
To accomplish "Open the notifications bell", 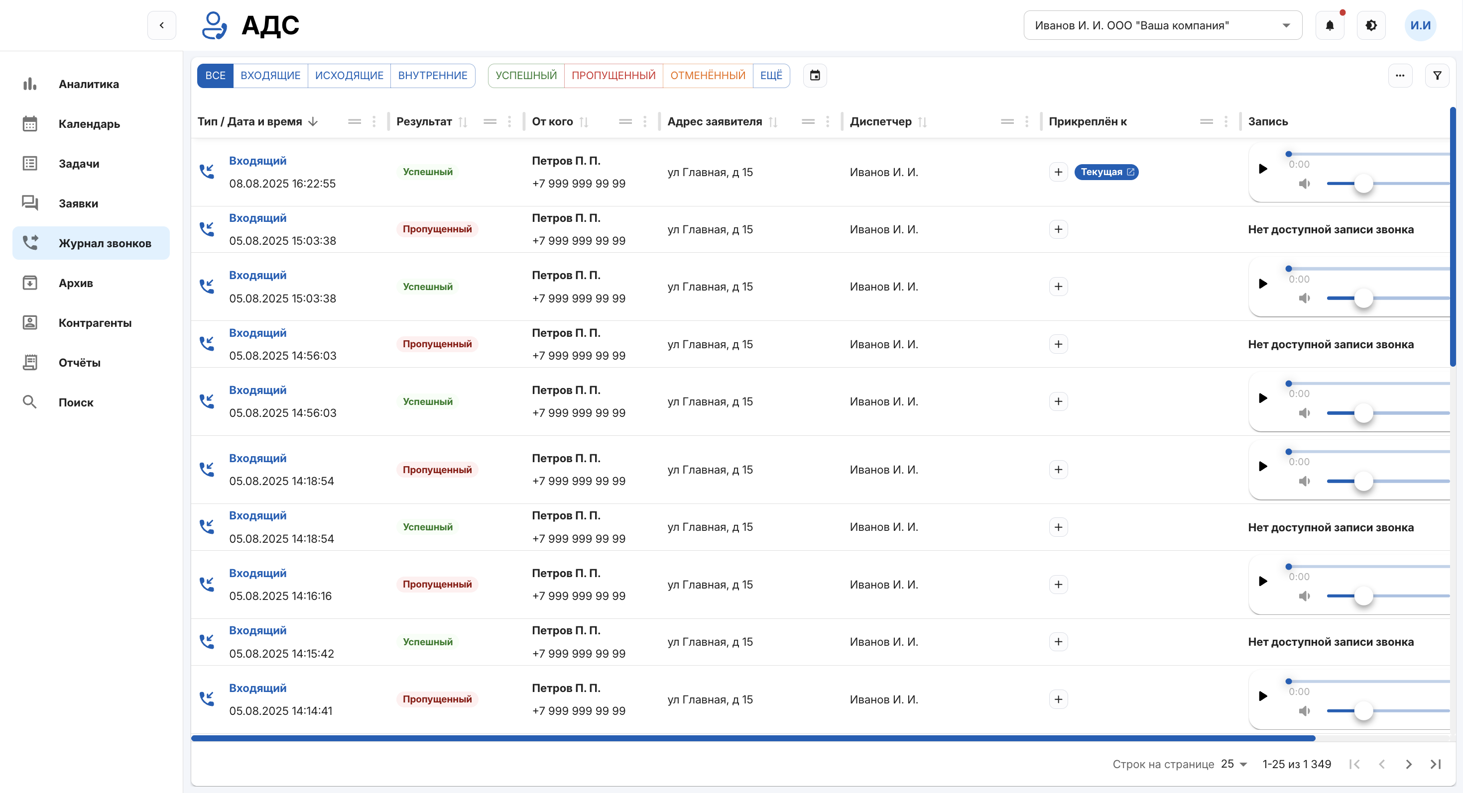I will (1330, 25).
